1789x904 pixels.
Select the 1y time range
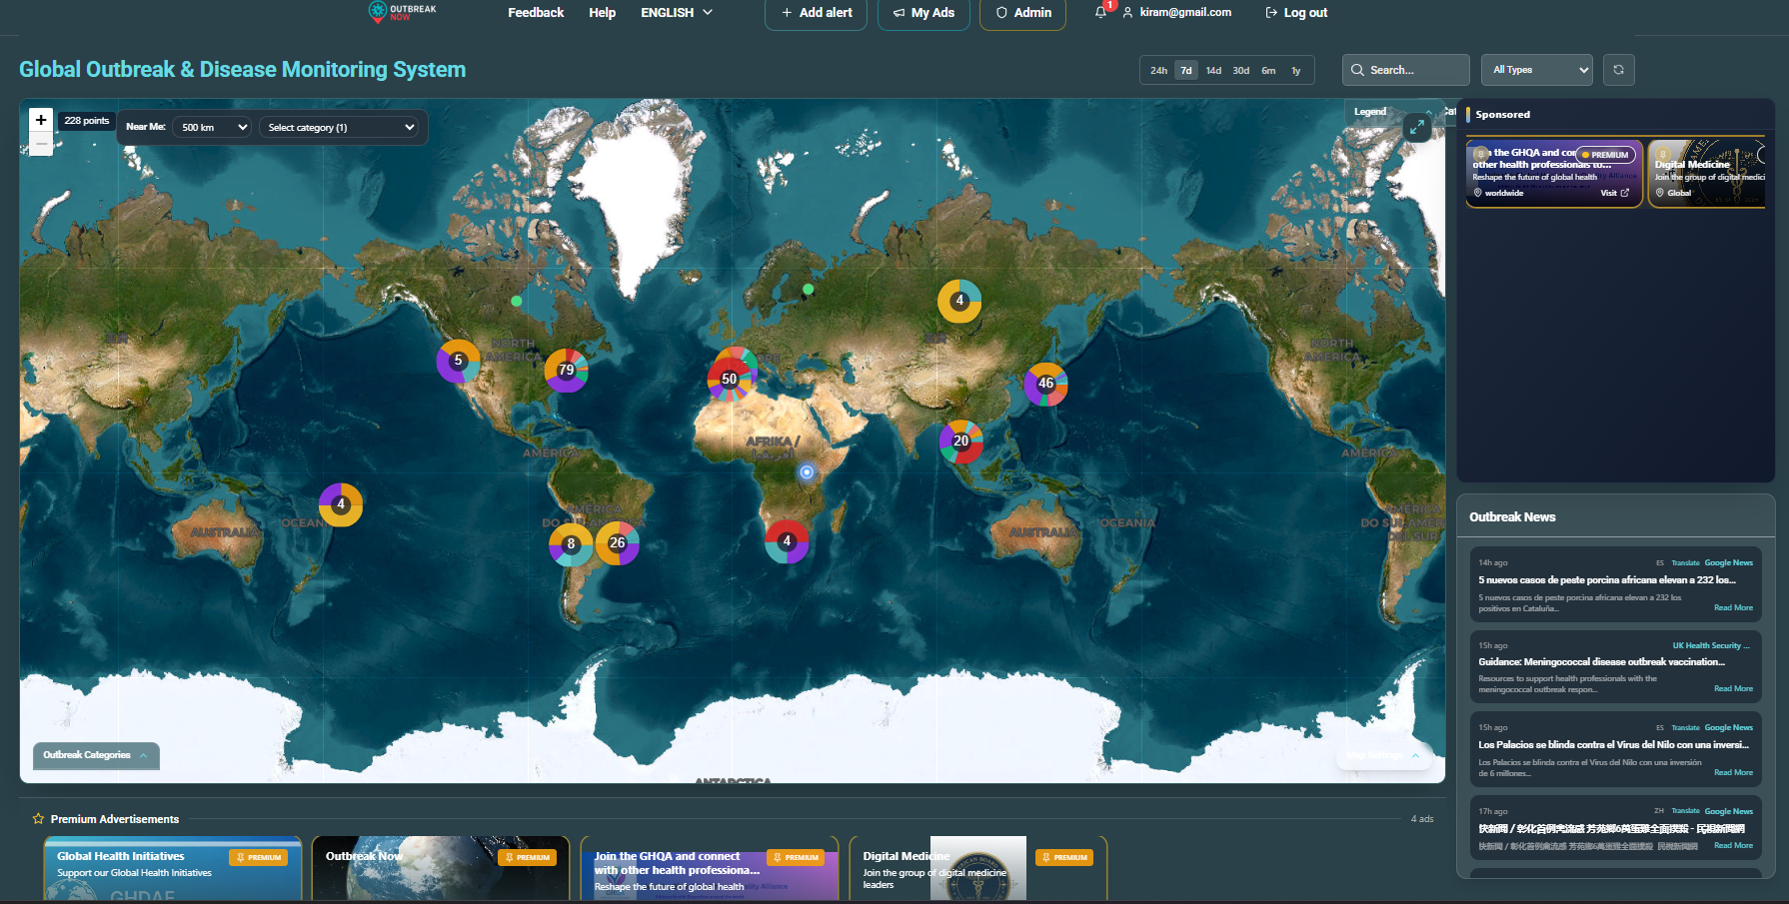1296,71
